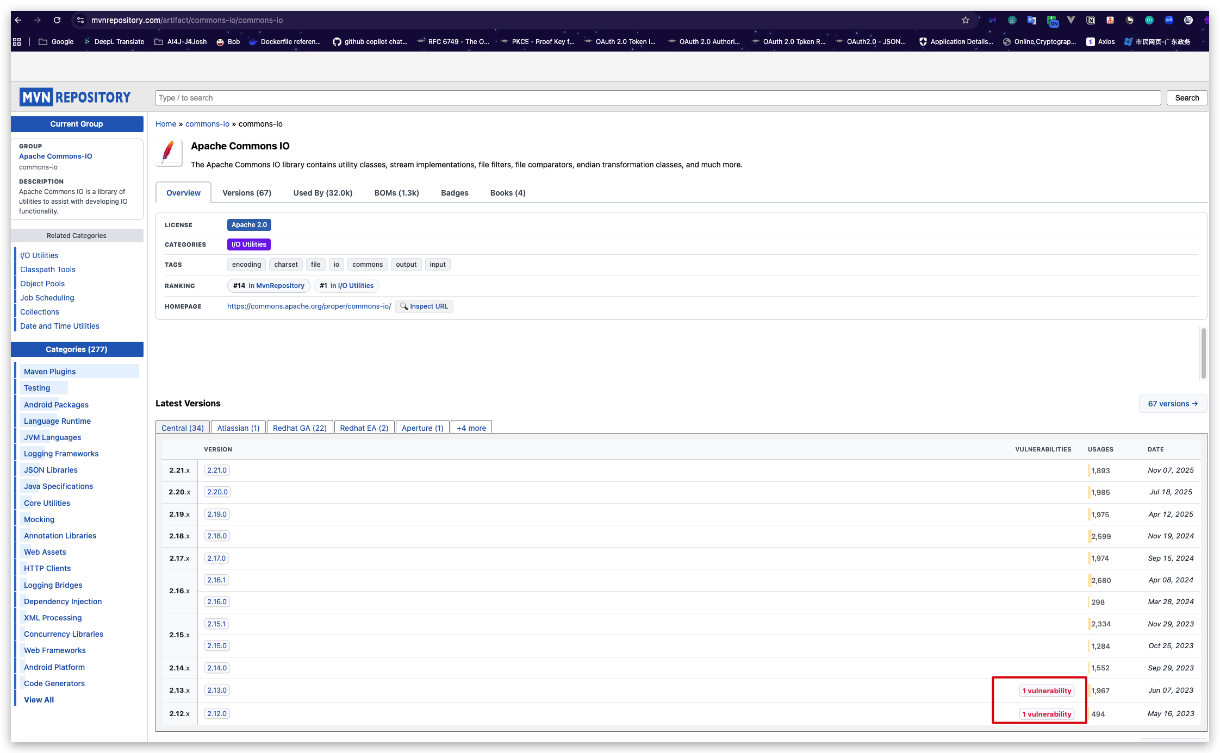Expand the '+4 more' repositories tab
The width and height of the screenshot is (1220, 753).
[x=471, y=428]
